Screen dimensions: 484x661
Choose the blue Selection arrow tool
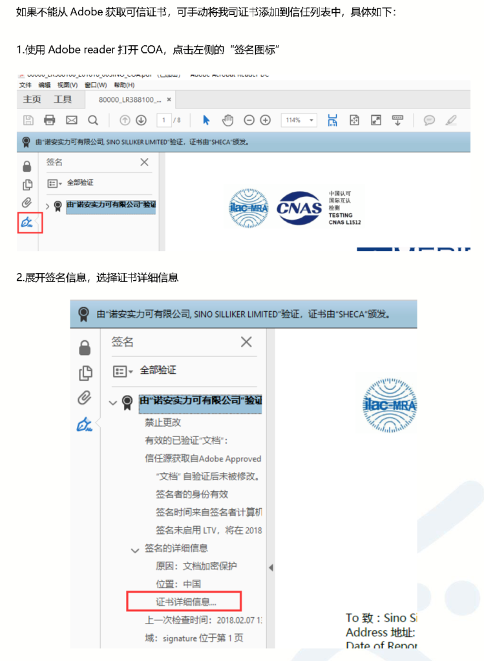206,120
